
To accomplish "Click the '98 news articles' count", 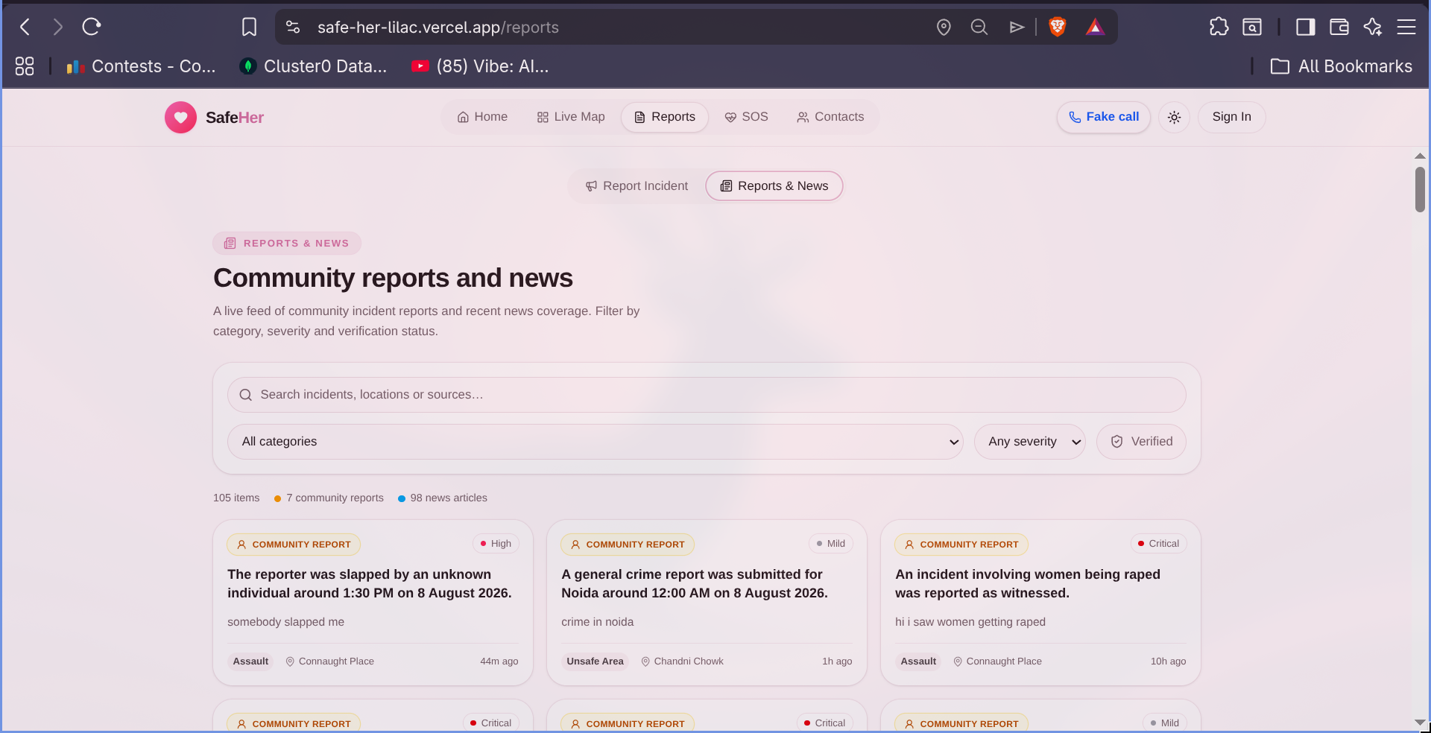I will (x=443, y=498).
